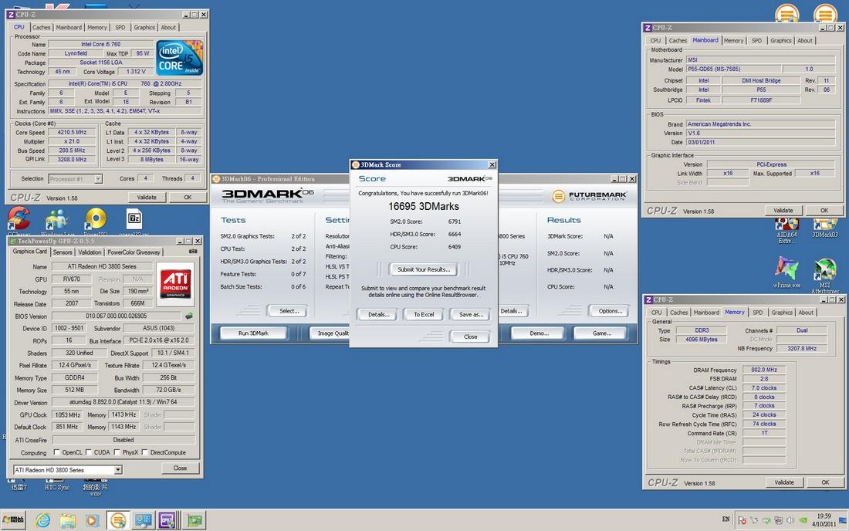Open Windows Media Player from the taskbar
Viewport: 849px width, 531px height.
[x=92, y=521]
